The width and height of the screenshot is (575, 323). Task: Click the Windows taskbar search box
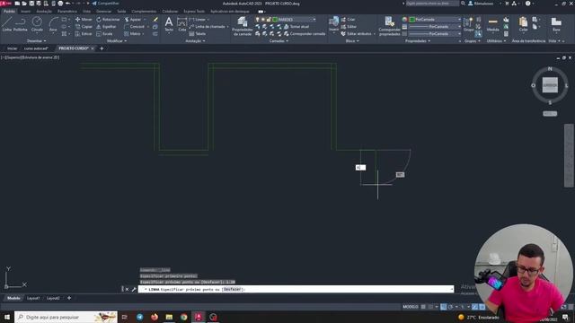click(x=66, y=317)
